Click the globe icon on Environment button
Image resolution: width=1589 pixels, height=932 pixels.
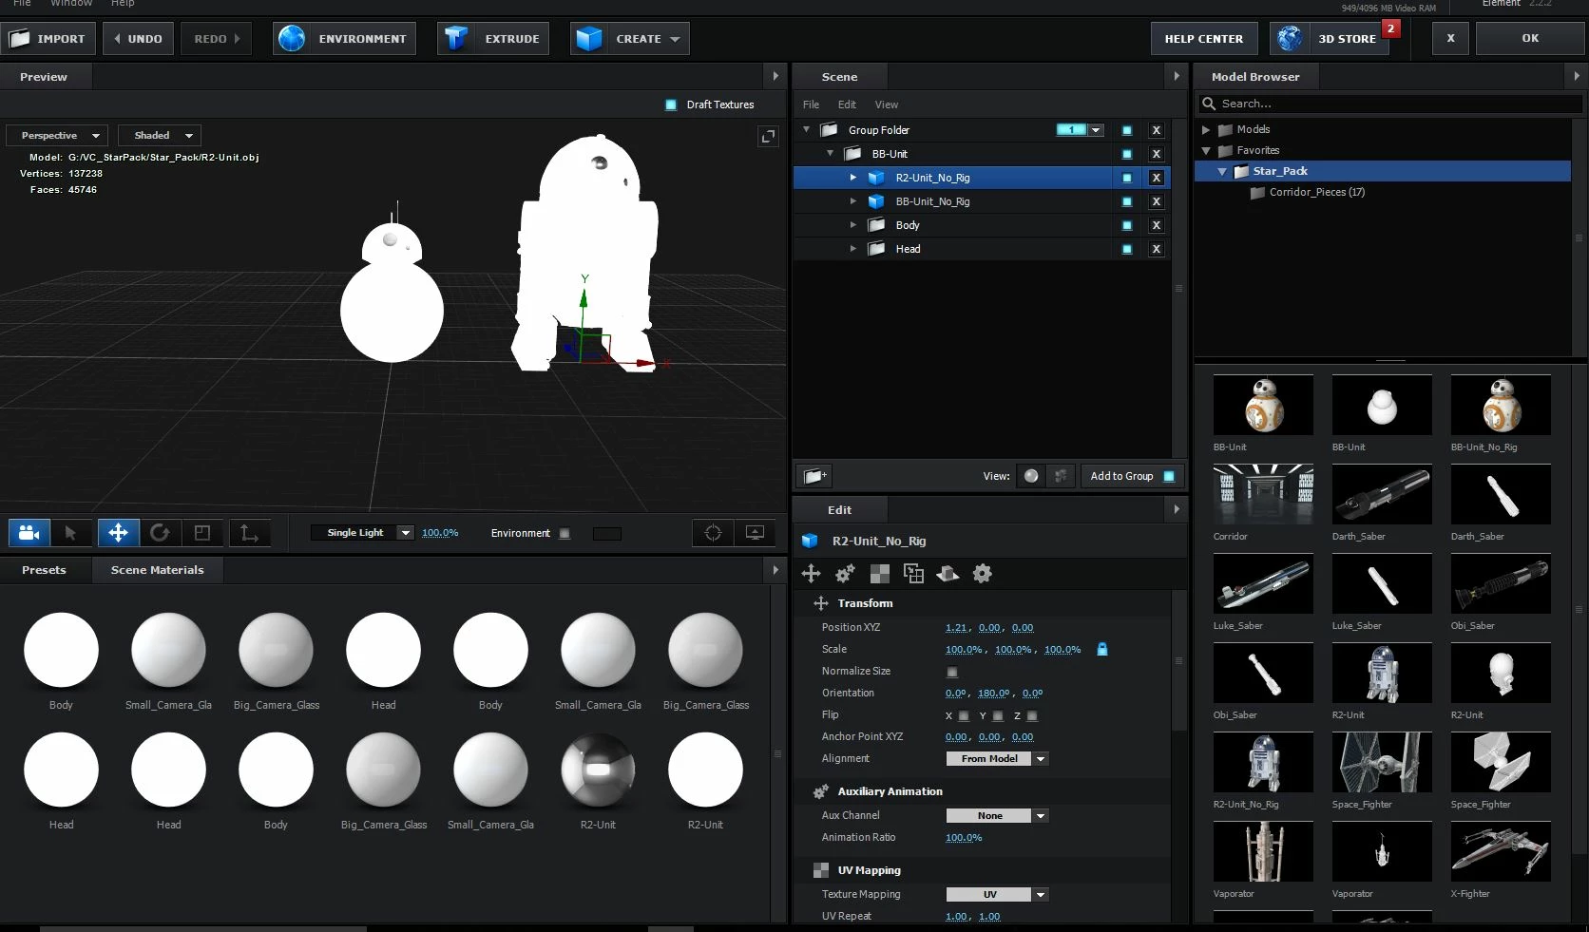tap(292, 39)
